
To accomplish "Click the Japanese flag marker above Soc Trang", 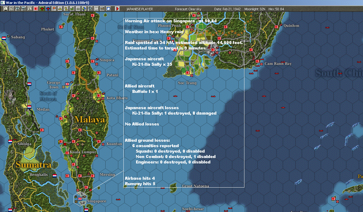I will (187, 73).
